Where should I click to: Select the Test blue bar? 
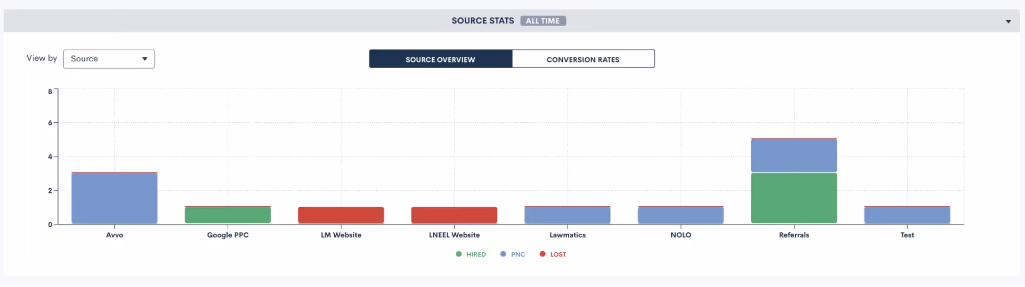tap(908, 215)
